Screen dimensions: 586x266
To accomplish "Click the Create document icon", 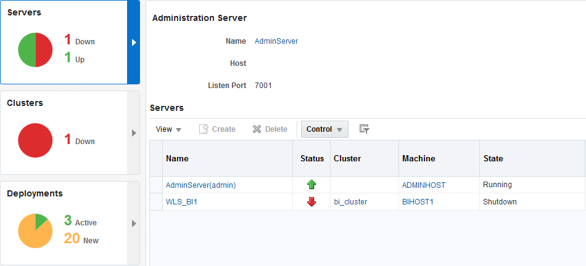I will [204, 129].
